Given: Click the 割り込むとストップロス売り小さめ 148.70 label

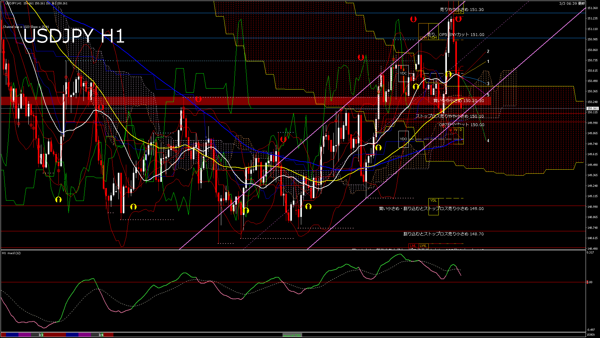Looking at the screenshot, I should 443,234.
